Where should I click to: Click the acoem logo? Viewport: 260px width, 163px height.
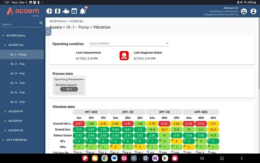point(23,11)
